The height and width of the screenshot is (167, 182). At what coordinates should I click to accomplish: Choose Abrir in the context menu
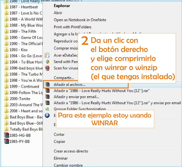click(x=58, y=13)
